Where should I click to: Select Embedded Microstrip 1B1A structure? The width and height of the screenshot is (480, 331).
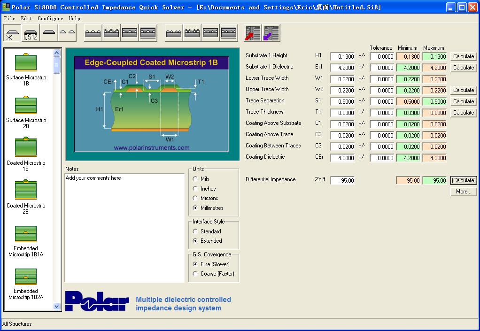(x=26, y=241)
